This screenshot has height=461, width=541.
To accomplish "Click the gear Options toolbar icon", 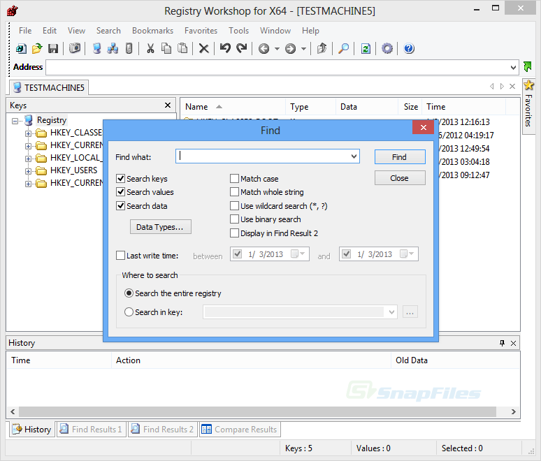I will [x=387, y=48].
